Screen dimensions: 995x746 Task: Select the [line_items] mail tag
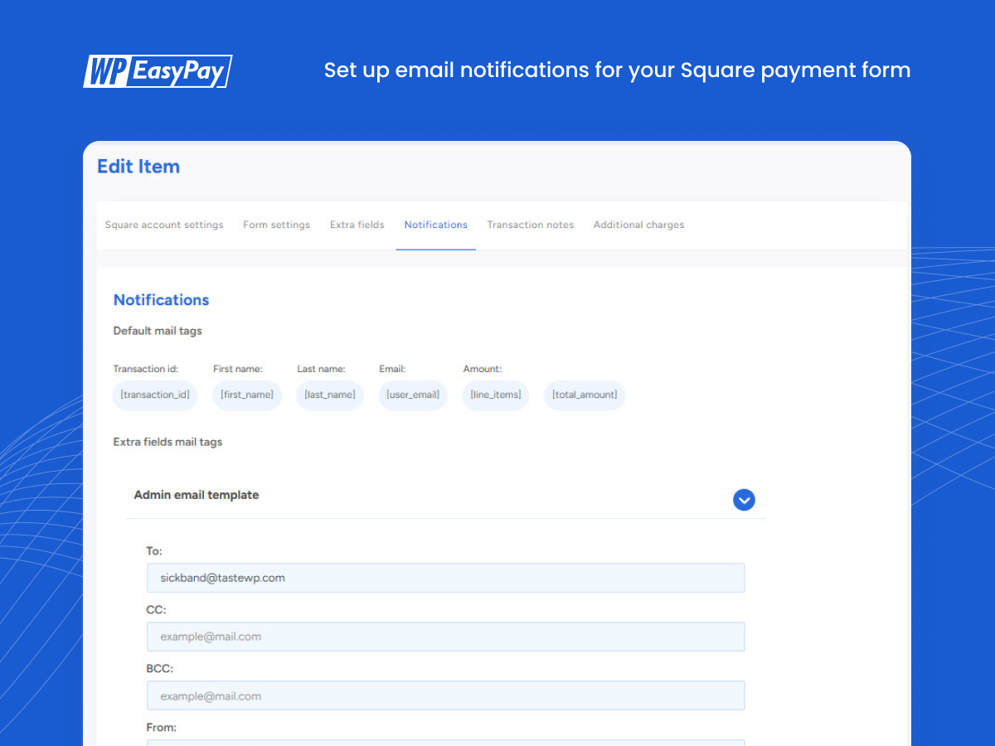pos(495,395)
